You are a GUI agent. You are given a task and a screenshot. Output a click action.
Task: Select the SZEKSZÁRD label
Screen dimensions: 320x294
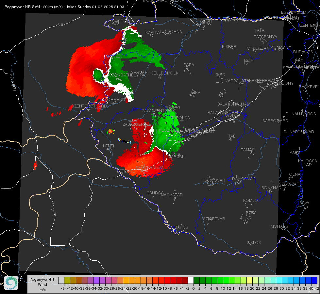coord(290,184)
